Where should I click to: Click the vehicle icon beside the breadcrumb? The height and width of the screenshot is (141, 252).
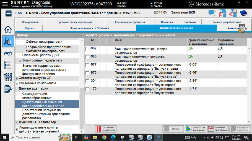[8, 13]
